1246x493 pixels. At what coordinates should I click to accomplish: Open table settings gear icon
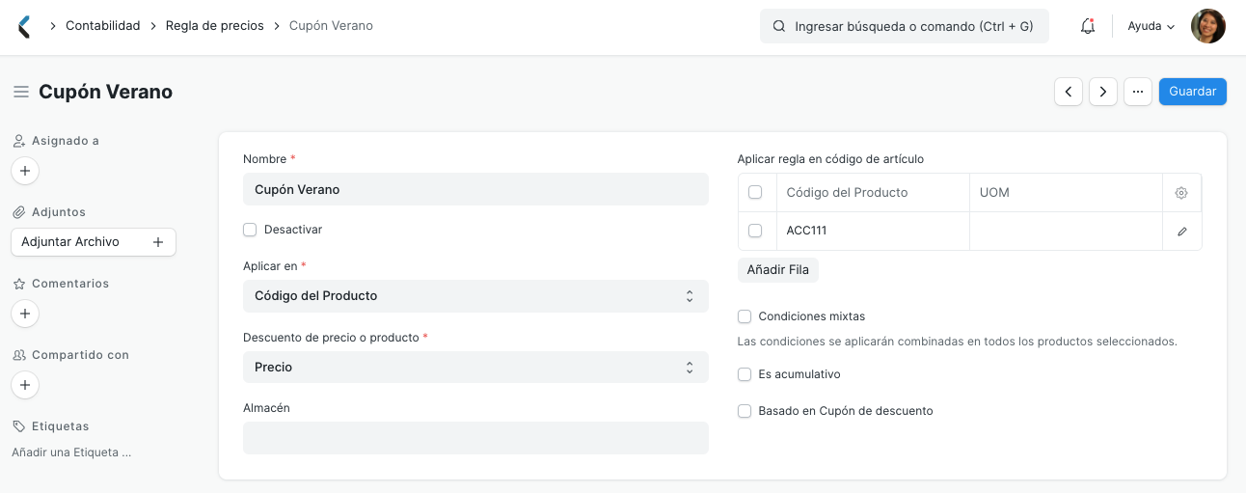click(1181, 193)
